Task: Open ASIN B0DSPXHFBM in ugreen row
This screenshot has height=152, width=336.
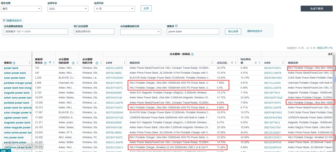Action: (273, 117)
